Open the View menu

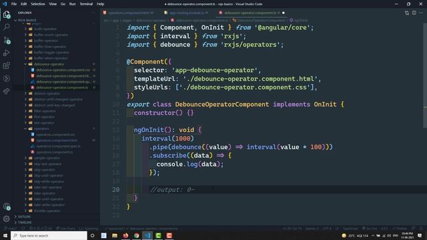point(53,4)
